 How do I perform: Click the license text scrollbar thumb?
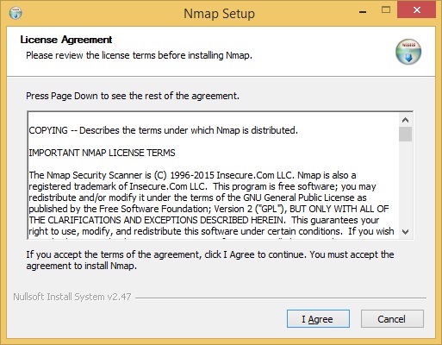(405, 134)
